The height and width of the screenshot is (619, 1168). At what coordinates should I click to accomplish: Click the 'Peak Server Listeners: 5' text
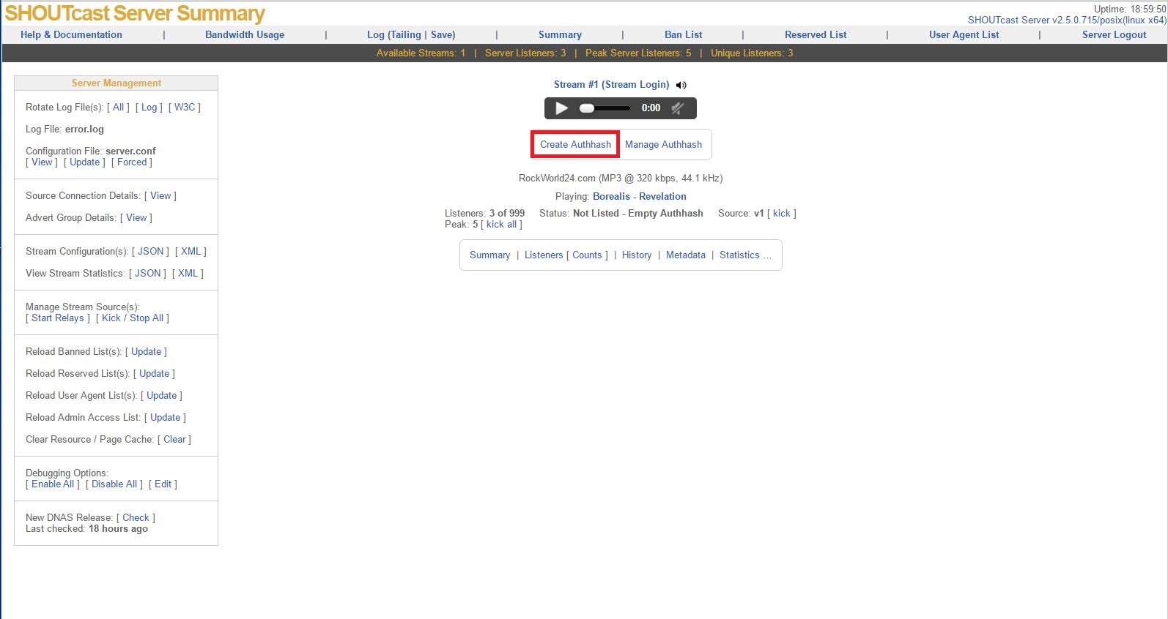tap(638, 53)
